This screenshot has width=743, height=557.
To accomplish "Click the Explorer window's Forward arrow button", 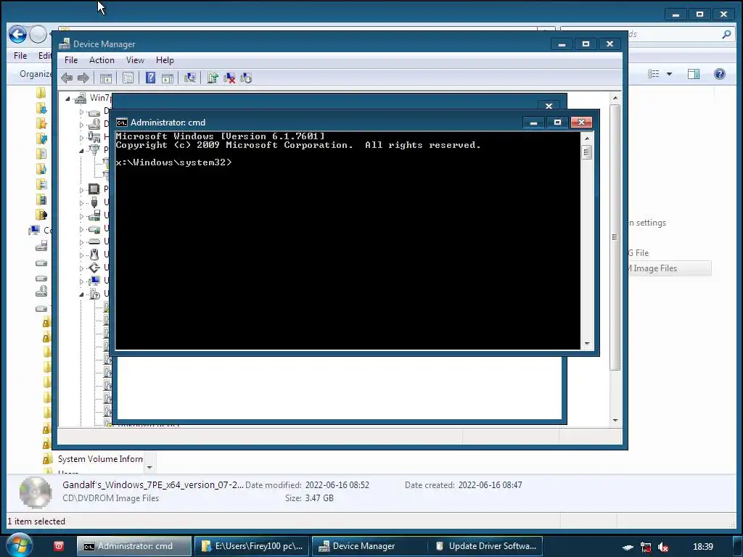I will (38, 34).
